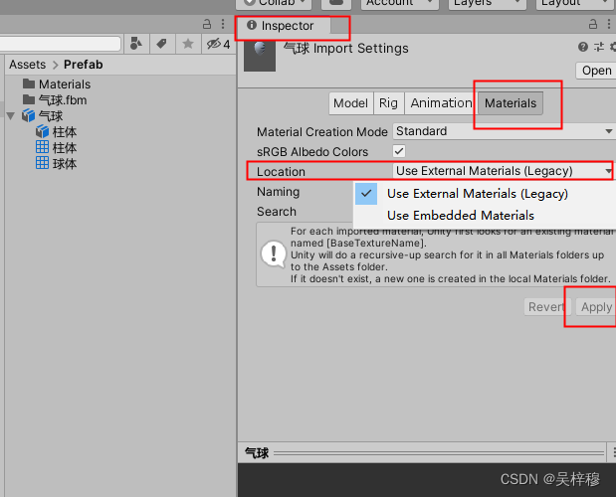The height and width of the screenshot is (497, 616).
Task: Open the Collab dropdown in top toolbar
Action: tap(274, 4)
